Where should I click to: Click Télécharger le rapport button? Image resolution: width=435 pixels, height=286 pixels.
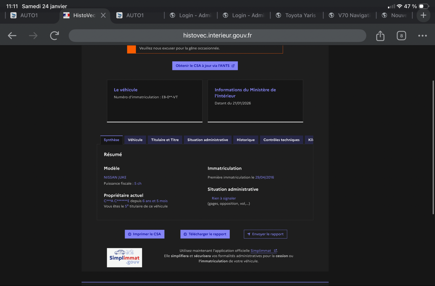[205, 234]
